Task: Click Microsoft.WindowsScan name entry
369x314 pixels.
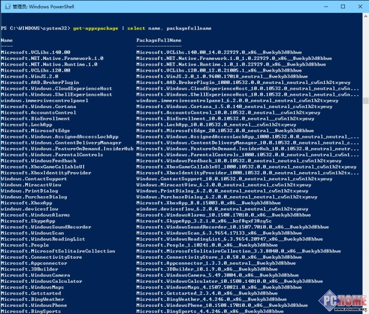Action: pyautogui.click(x=32, y=233)
